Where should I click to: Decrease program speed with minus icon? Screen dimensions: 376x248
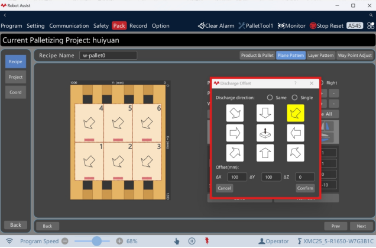[65, 241]
